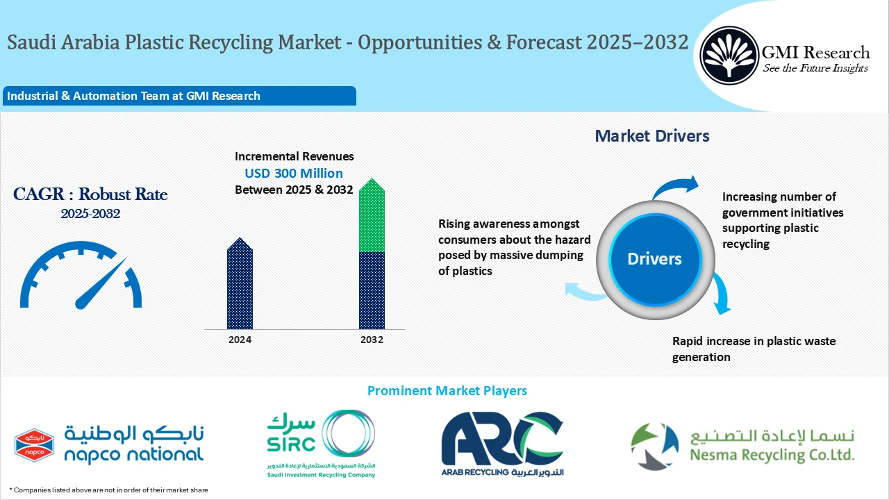The width and height of the screenshot is (889, 500).
Task: Click the USD 300 Million revenue link
Action: pos(294,173)
